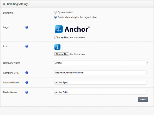Click No file chosen text beside Logo
The width and height of the screenshot is (154, 115).
coord(77,38)
